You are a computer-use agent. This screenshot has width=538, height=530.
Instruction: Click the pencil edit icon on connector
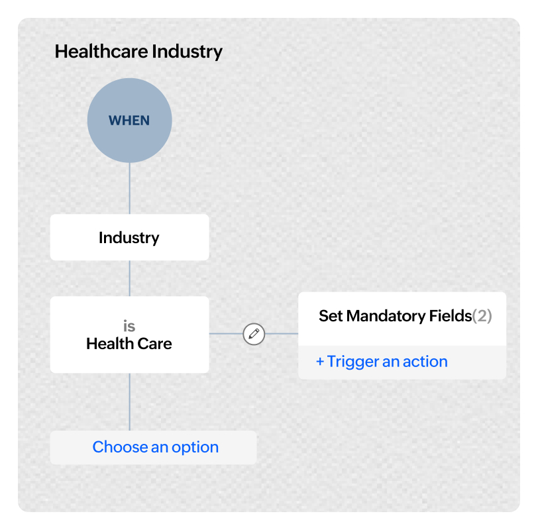click(x=254, y=334)
